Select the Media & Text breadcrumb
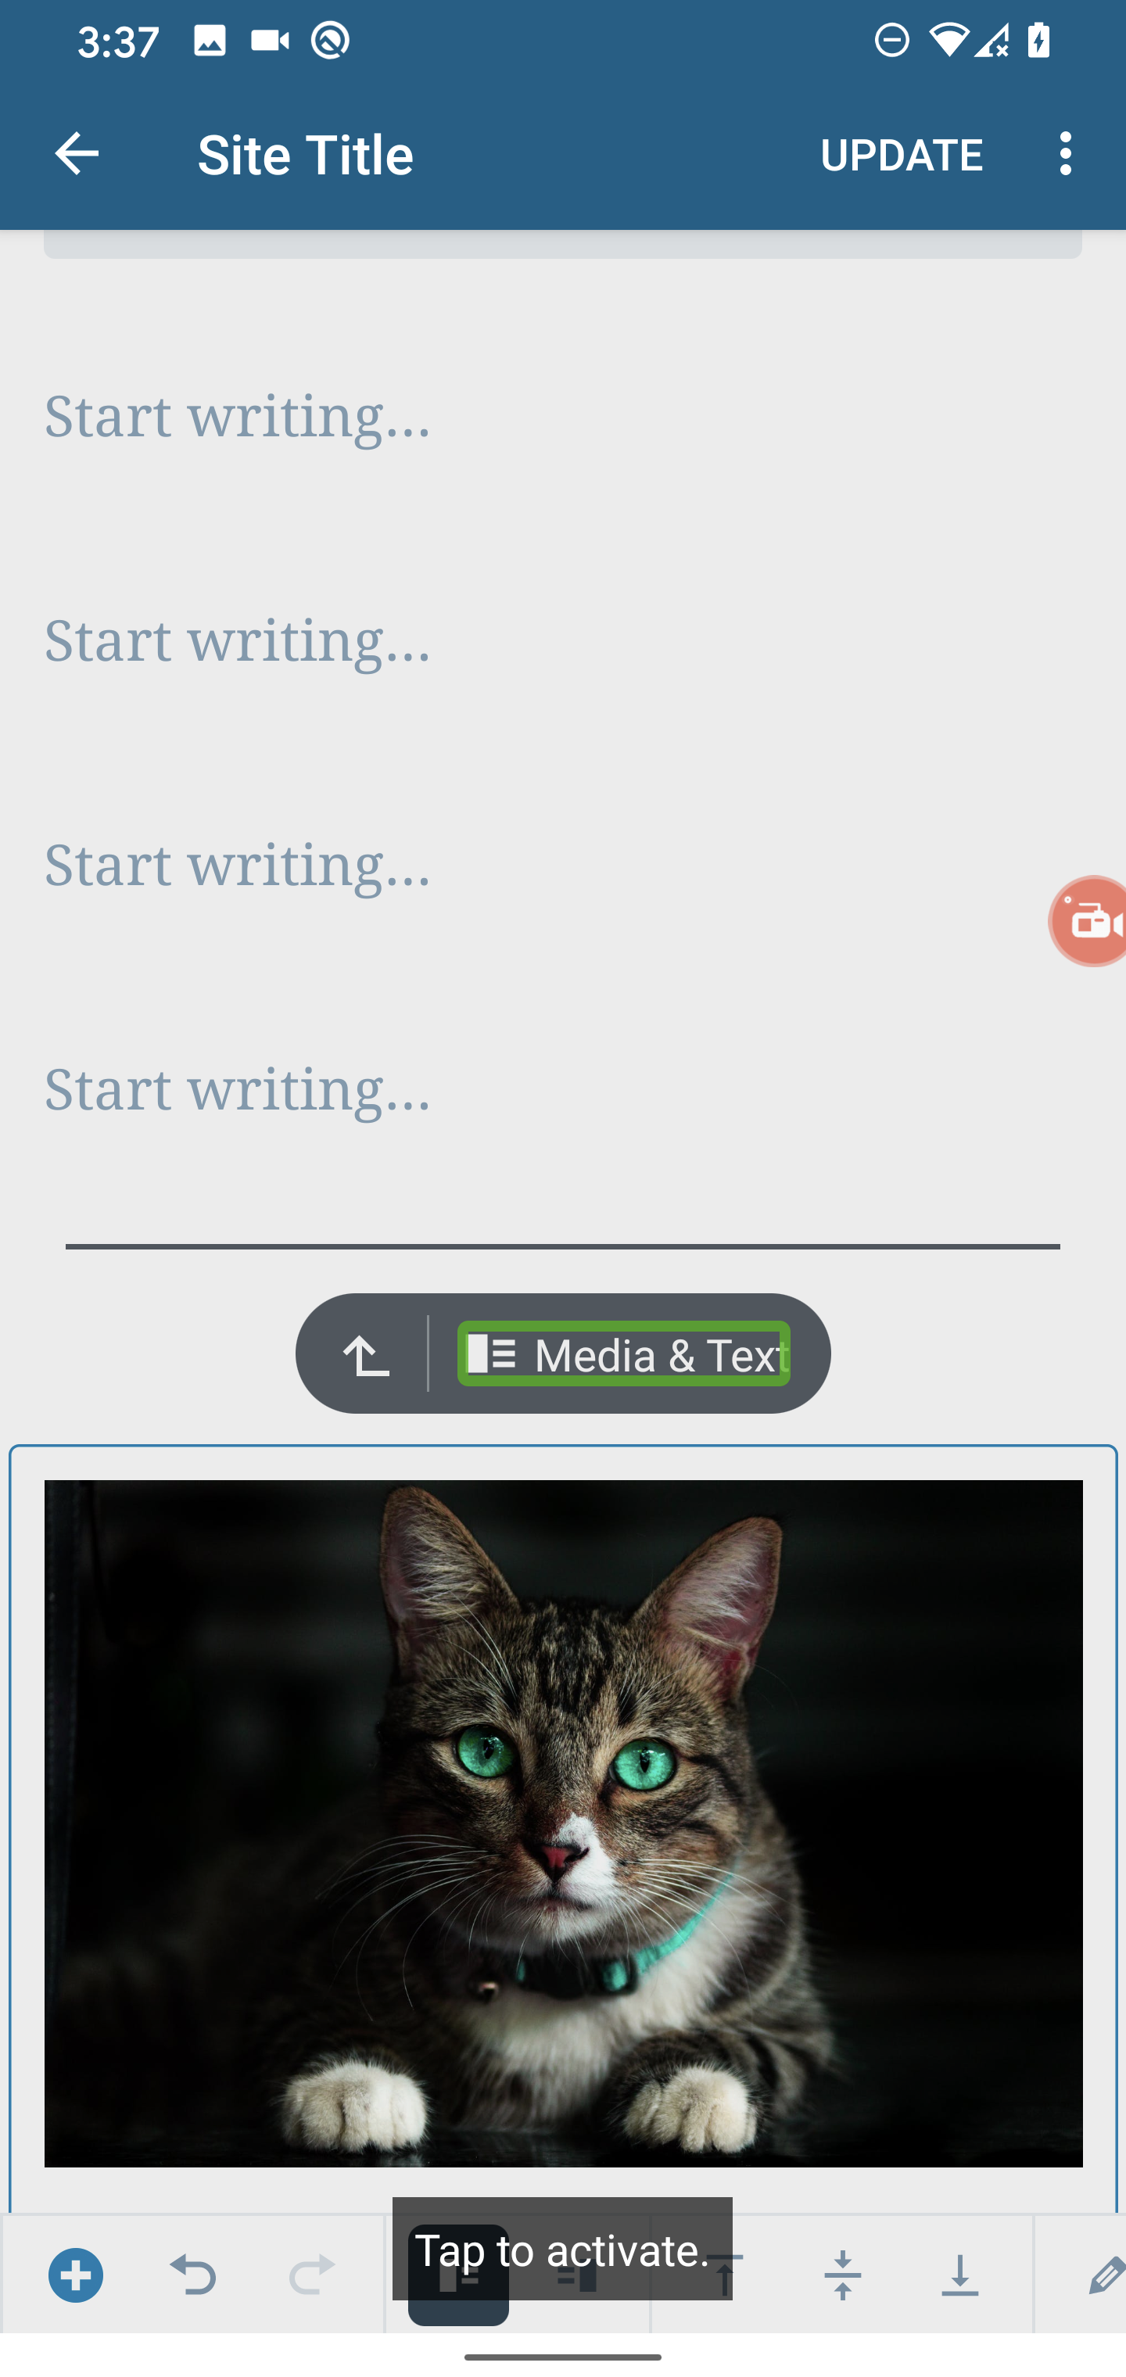Screen dimensions: 1126x2377 (x=624, y=1353)
